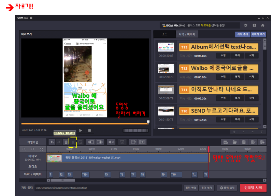
Task: Zoom in on the timeline
Action: click(24, 149)
